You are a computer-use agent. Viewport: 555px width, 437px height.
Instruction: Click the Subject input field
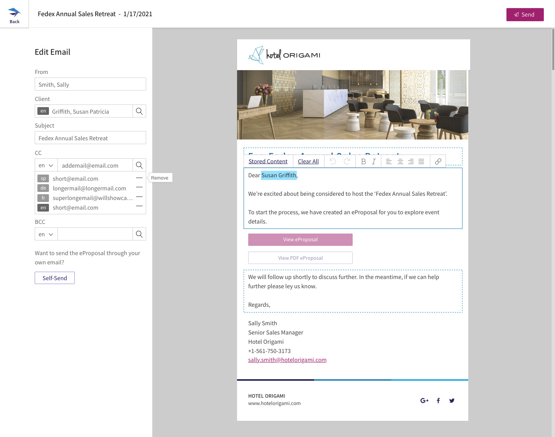coord(90,138)
